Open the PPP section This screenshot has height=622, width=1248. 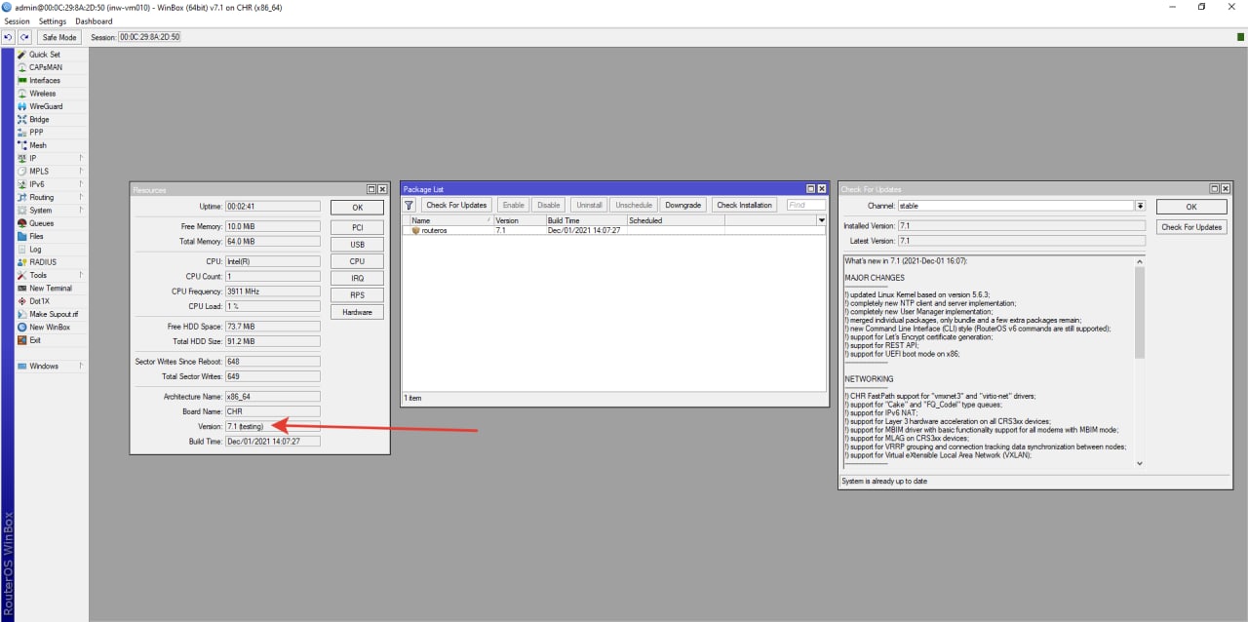coord(36,133)
